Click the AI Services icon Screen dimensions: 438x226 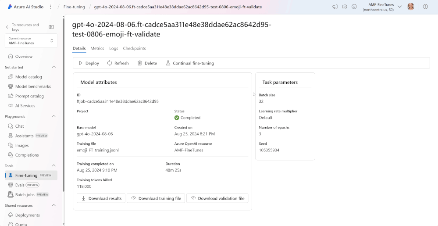[11, 106]
